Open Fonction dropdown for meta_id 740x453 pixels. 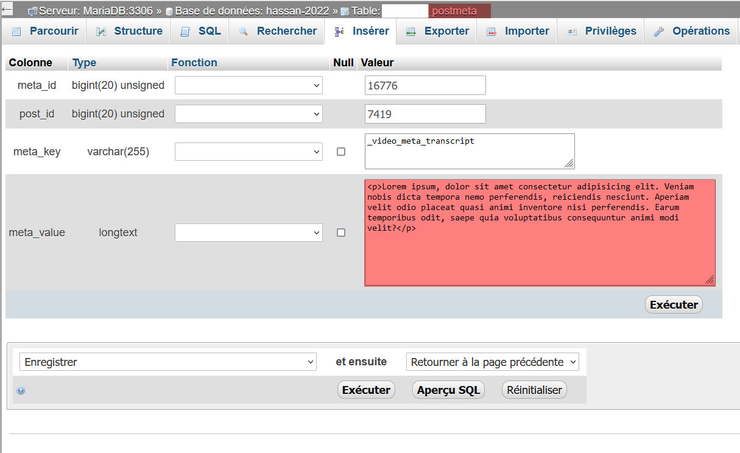248,86
